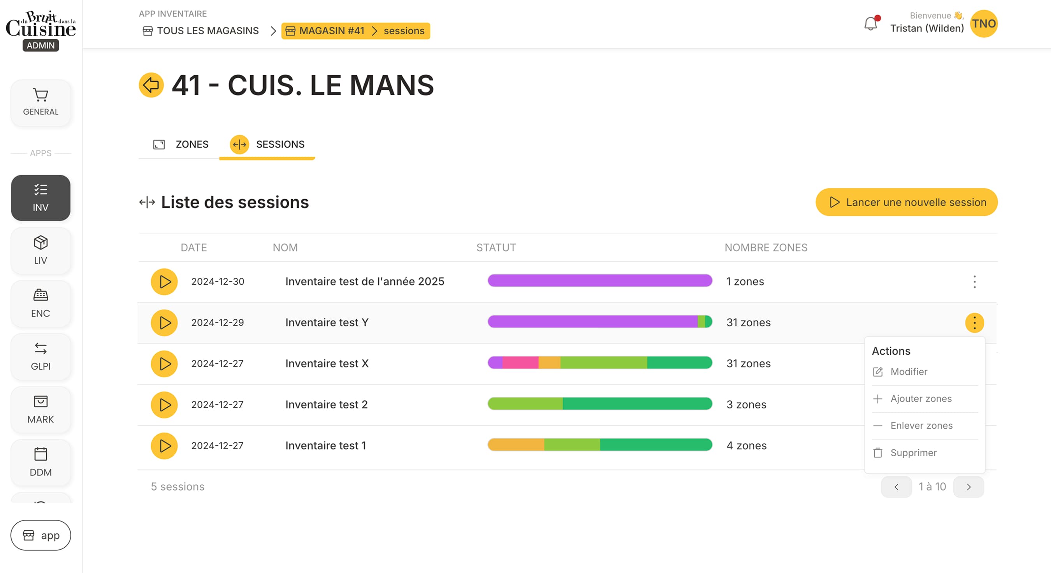The height and width of the screenshot is (573, 1051).
Task: Go to previous page of sessions
Action: (x=896, y=487)
